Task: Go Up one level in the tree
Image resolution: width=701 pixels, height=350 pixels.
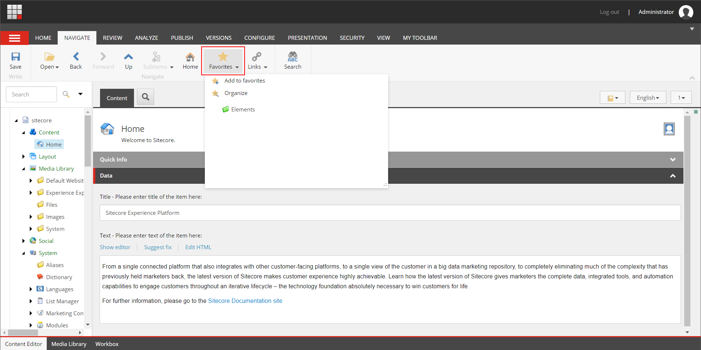Action: coord(129,57)
